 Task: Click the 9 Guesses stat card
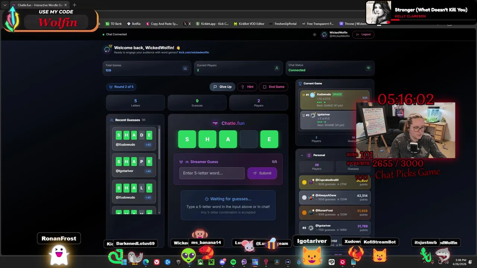[197, 103]
